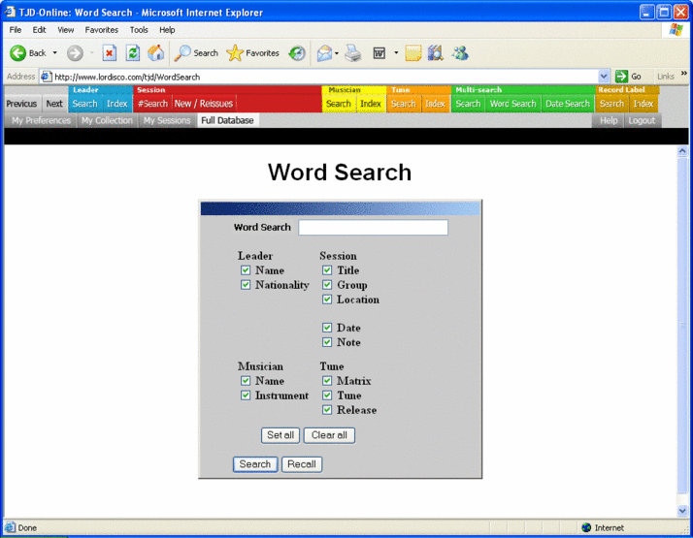Click the page scrollbar down arrow
The width and height of the screenshot is (693, 538).
[x=682, y=511]
